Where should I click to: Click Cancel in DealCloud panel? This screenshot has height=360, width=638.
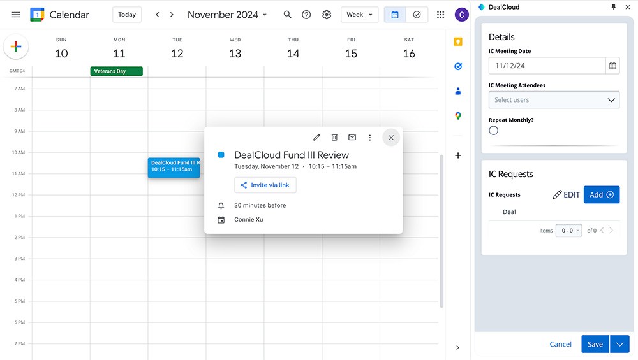(x=560, y=344)
